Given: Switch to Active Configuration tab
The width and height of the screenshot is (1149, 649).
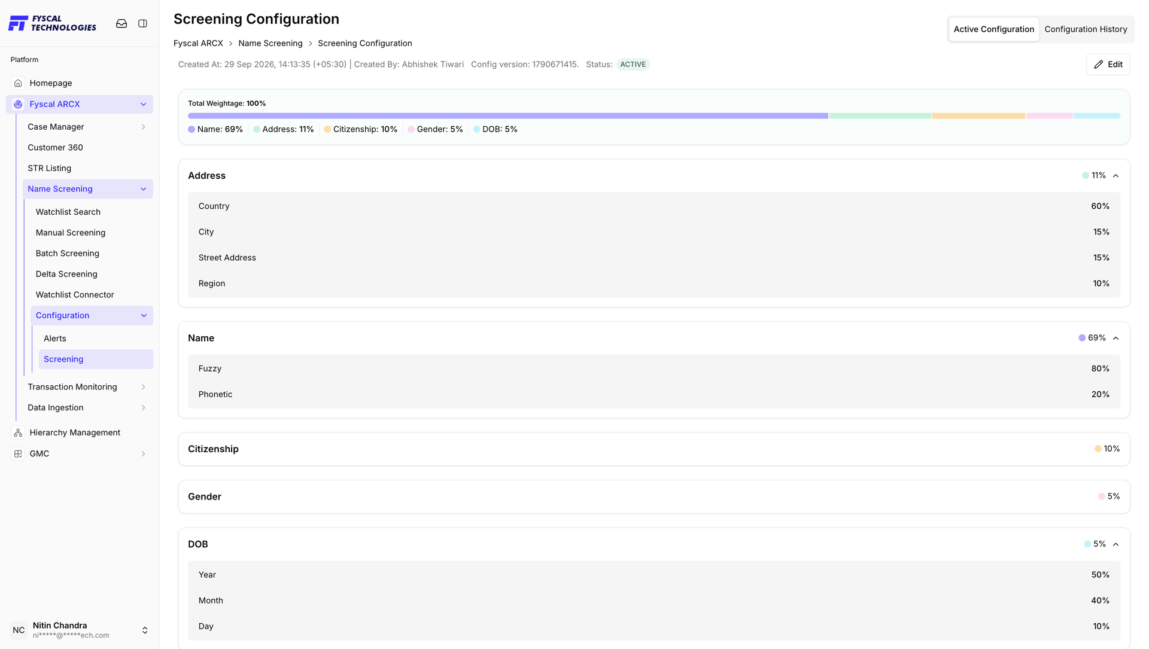Looking at the screenshot, I should [993, 29].
